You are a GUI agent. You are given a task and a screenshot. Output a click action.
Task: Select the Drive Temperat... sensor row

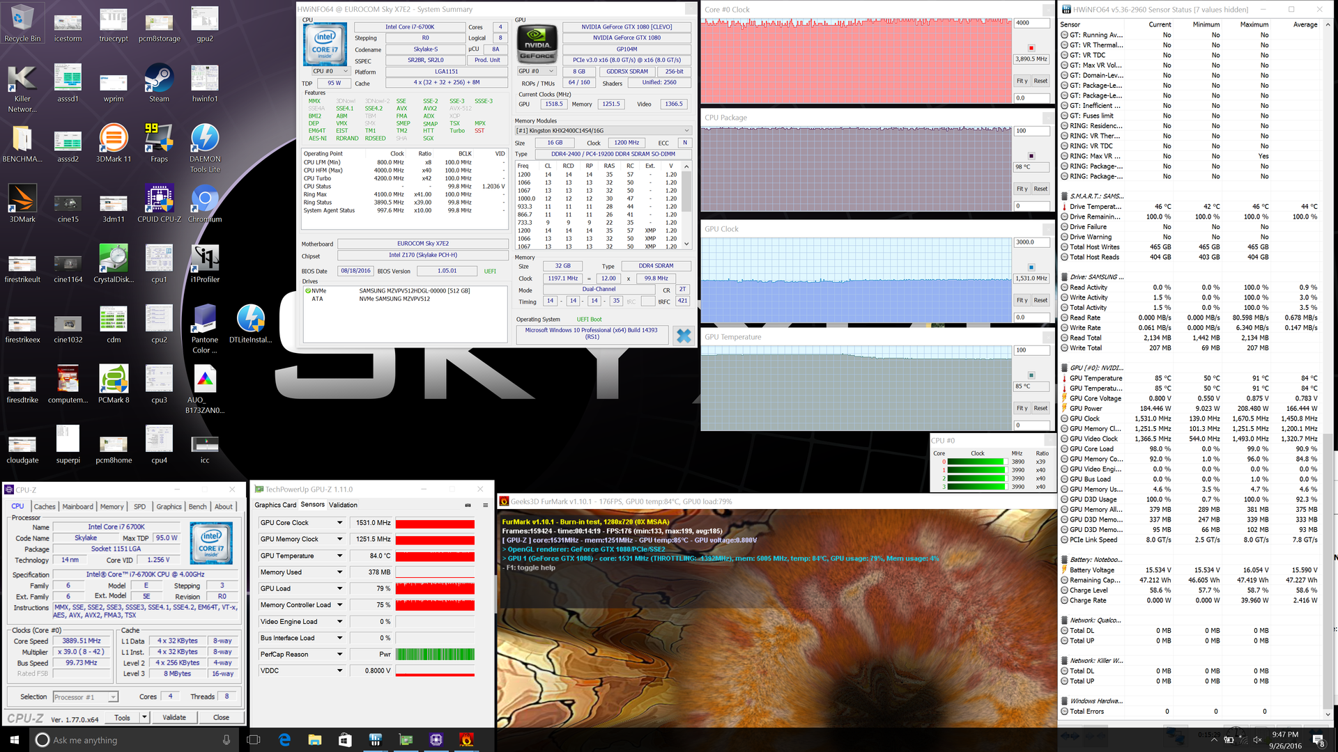(x=1190, y=207)
